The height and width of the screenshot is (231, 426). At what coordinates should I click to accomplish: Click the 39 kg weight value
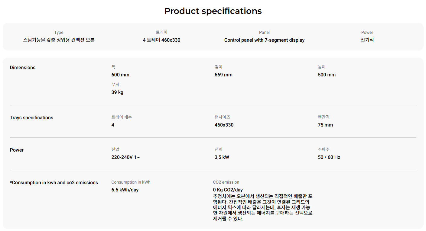(117, 92)
